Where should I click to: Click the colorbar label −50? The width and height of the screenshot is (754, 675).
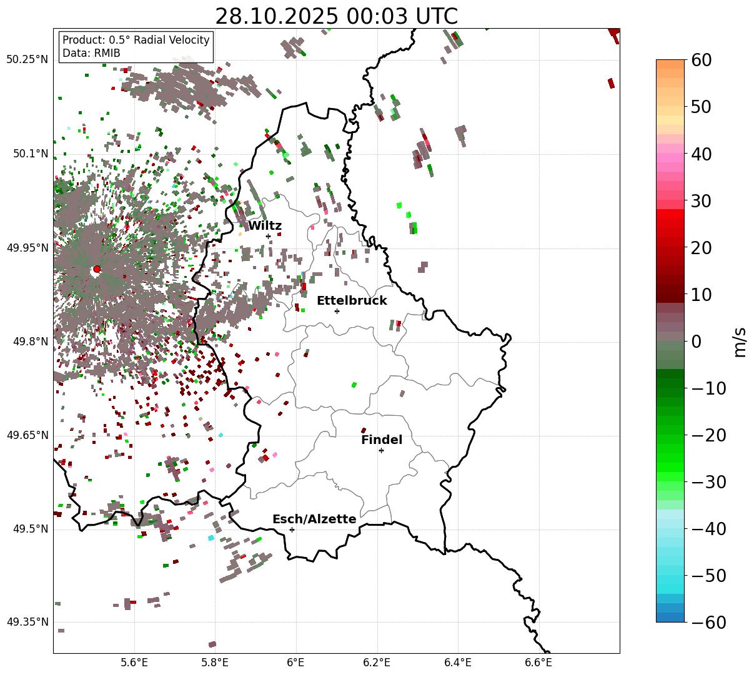[x=708, y=575]
